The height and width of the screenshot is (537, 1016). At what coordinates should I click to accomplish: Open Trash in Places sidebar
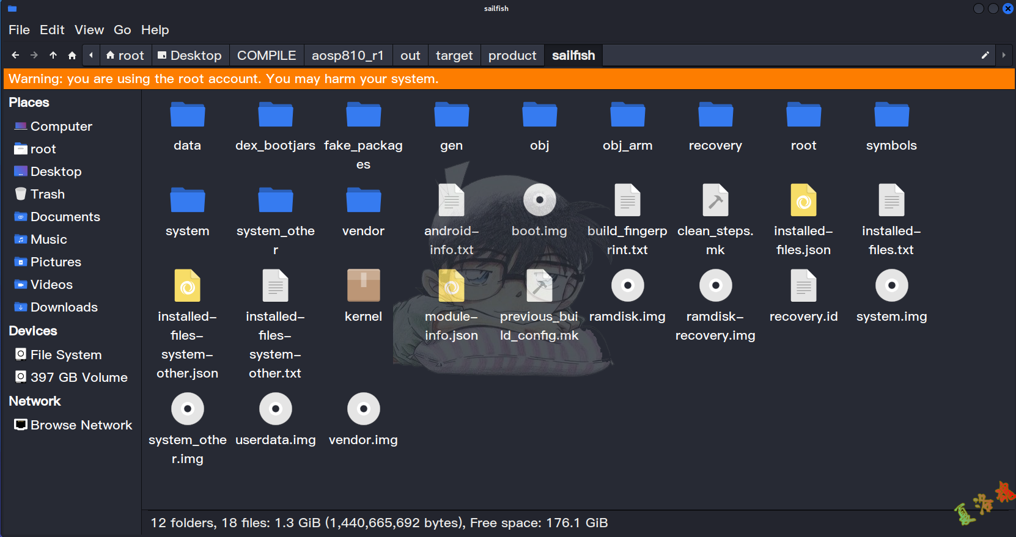point(47,194)
